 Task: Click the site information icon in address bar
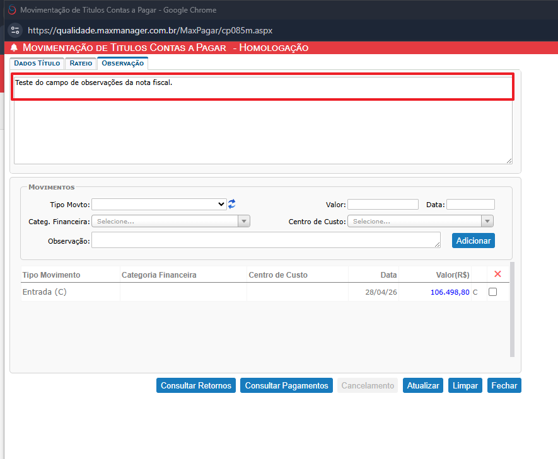coord(16,30)
